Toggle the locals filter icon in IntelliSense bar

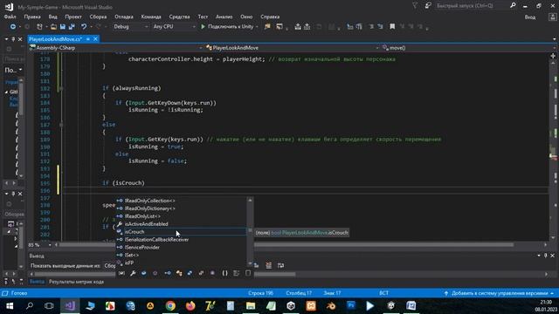pyautogui.click(x=121, y=273)
